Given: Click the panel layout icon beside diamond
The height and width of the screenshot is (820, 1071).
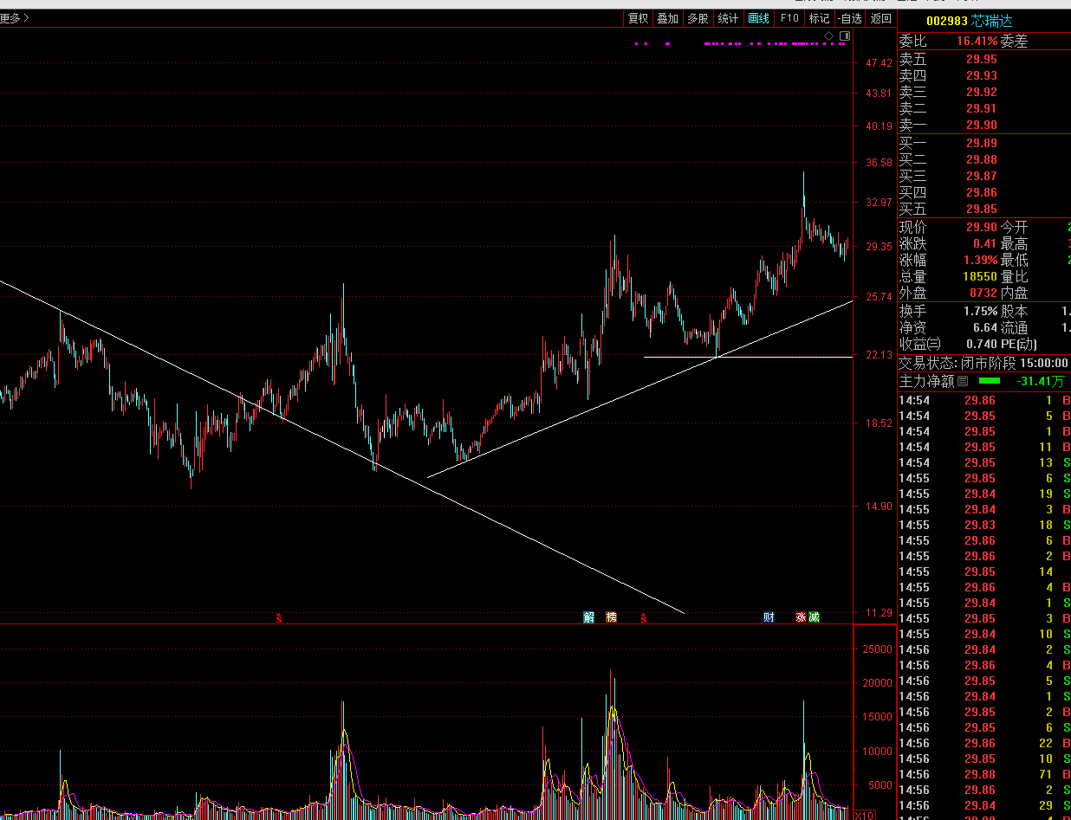Looking at the screenshot, I should click(x=845, y=36).
